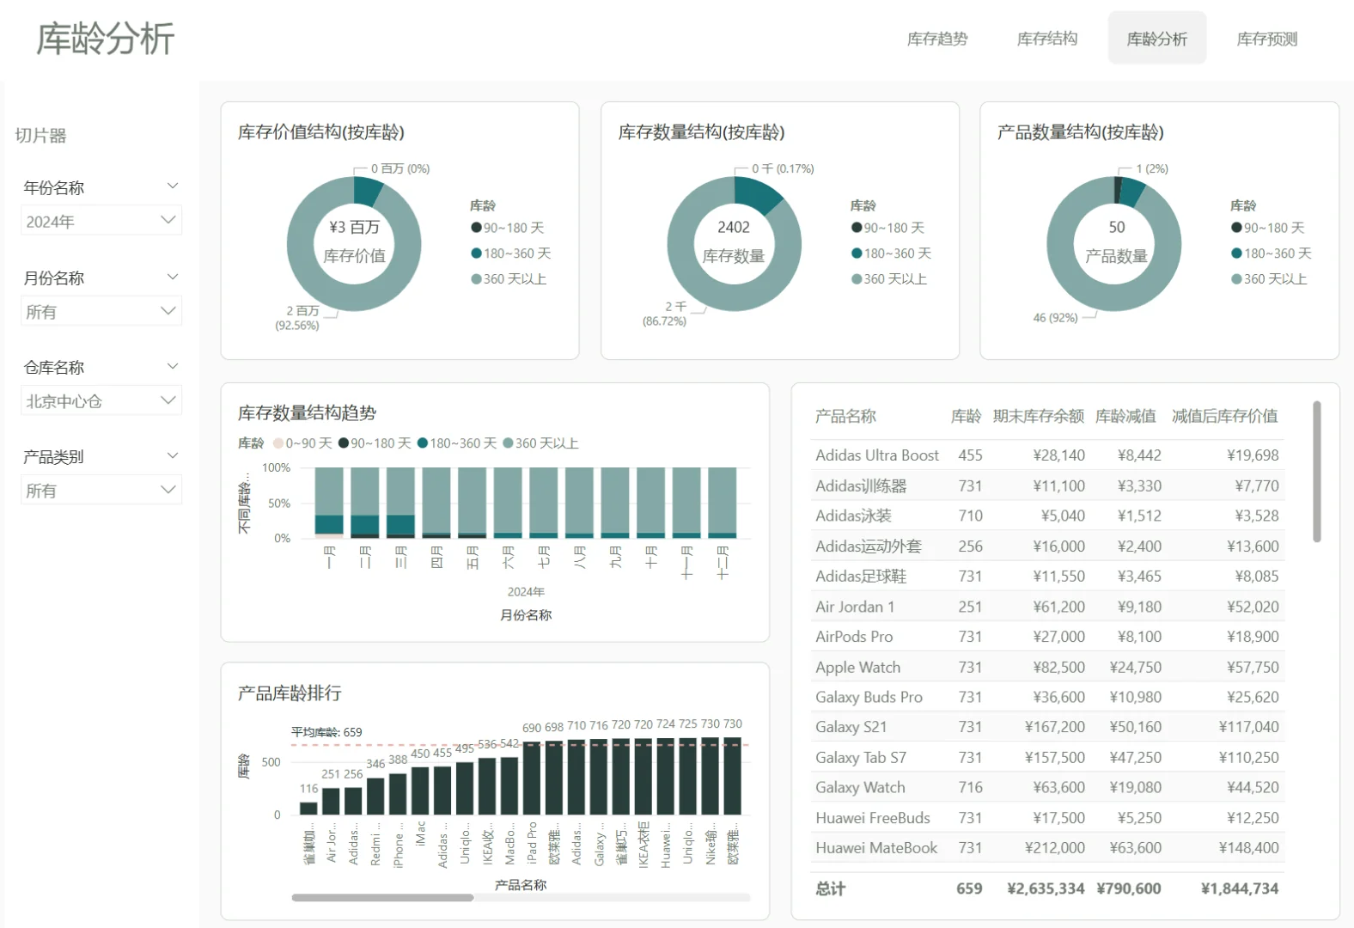The width and height of the screenshot is (1354, 928).
Task: Click 360 天以上 legend in 产品数量结构
Action: tap(1269, 279)
